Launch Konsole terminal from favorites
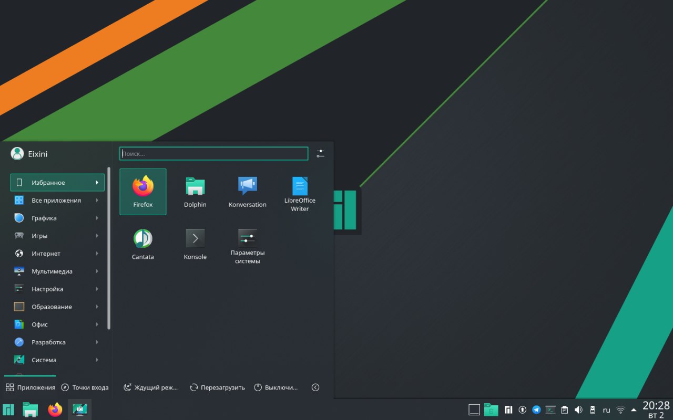This screenshot has height=420, width=673. 195,244
